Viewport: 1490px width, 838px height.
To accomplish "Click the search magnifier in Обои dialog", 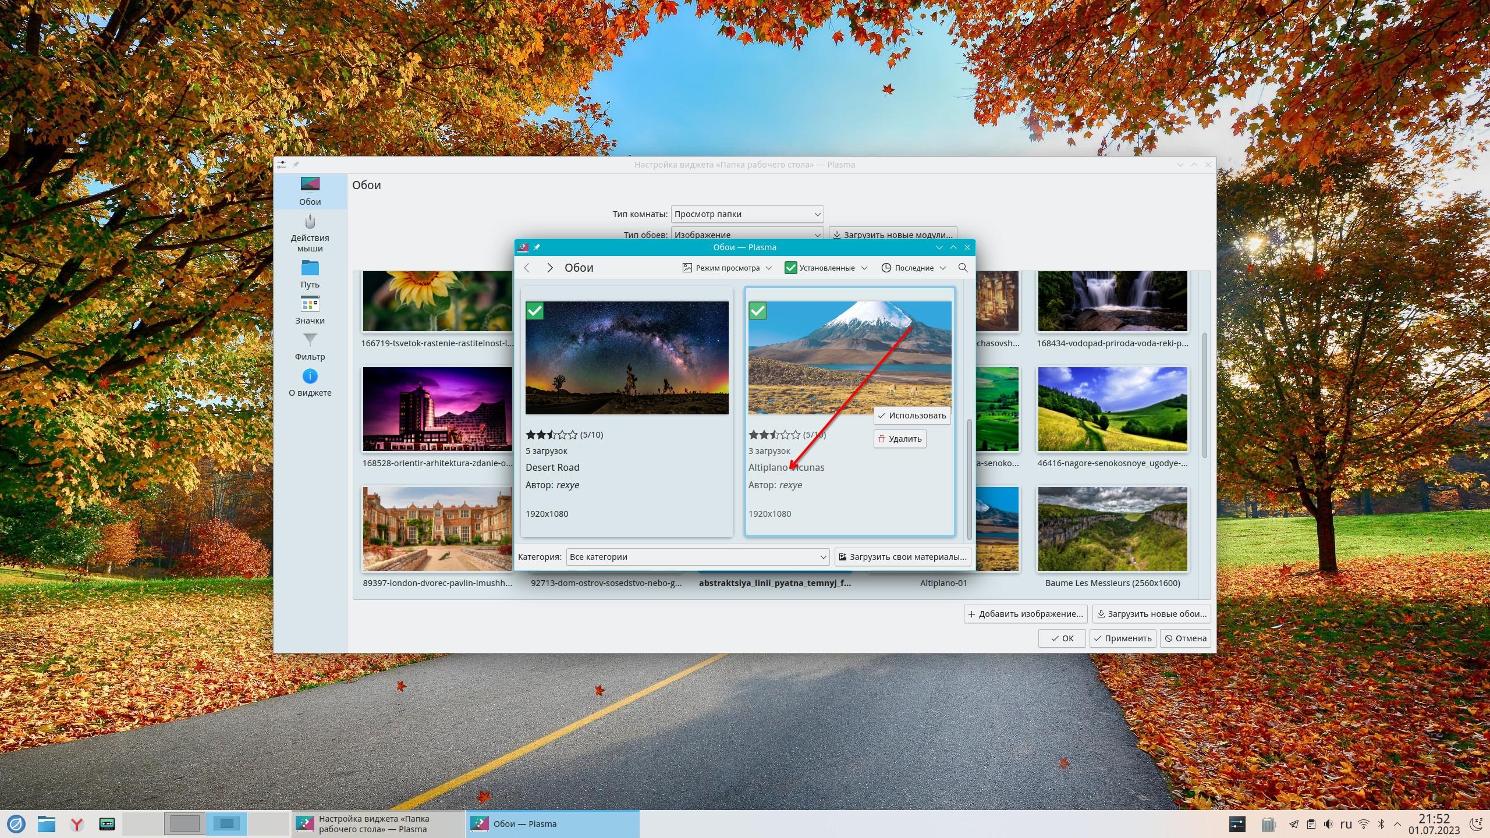I will pyautogui.click(x=963, y=268).
